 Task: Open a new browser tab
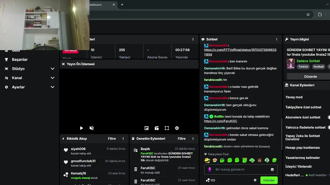point(122,5)
